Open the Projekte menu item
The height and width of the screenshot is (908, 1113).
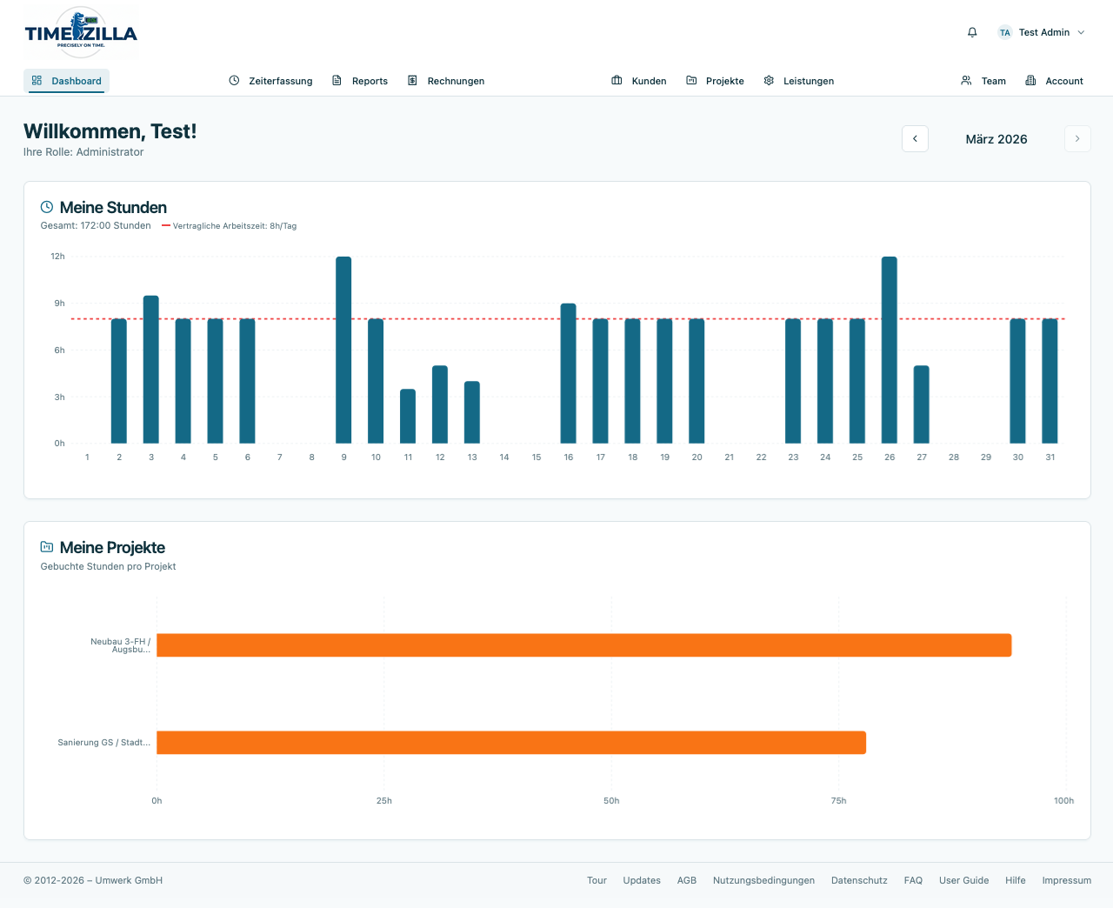pos(724,81)
